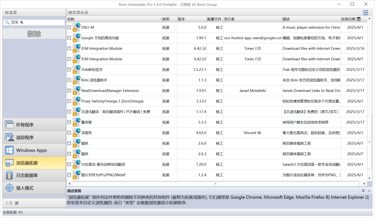This screenshot has width=375, height=218.
Task: Open 日志数据库 section
Action: [34, 175]
